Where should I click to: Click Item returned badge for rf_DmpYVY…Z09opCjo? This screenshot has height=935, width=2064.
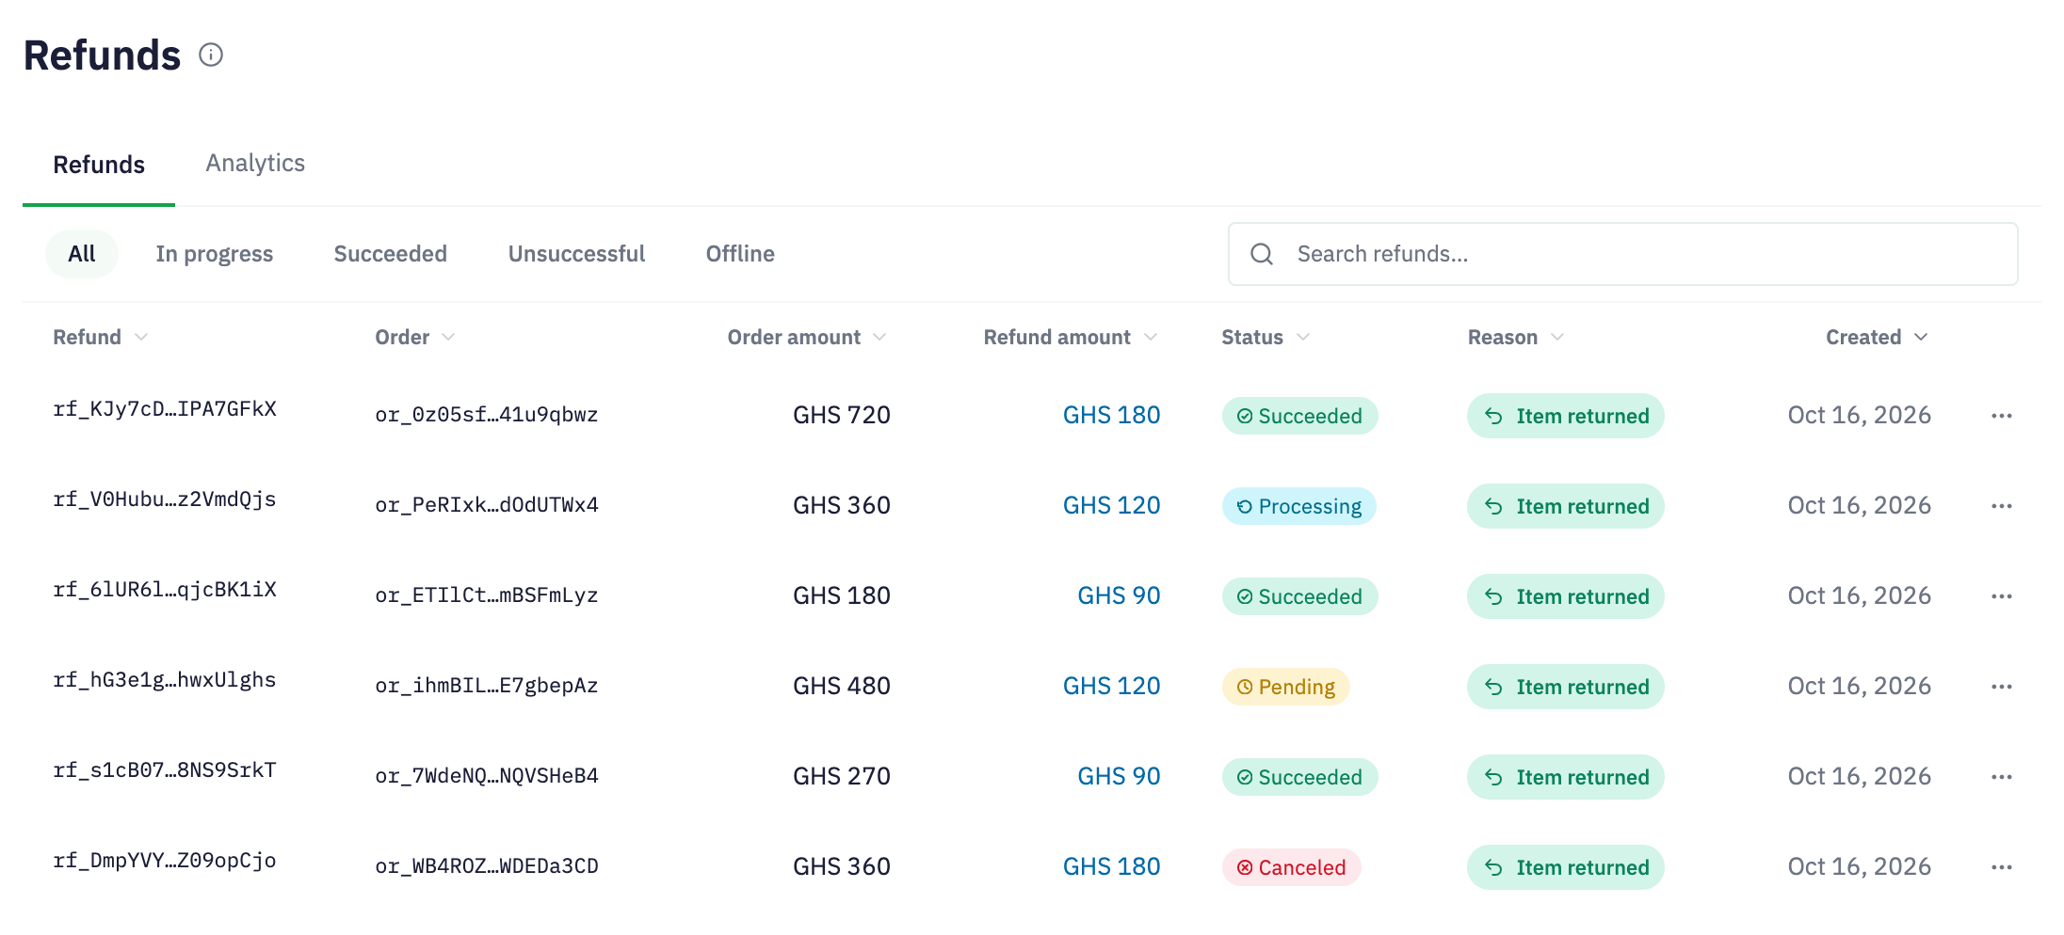pyautogui.click(x=1566, y=867)
